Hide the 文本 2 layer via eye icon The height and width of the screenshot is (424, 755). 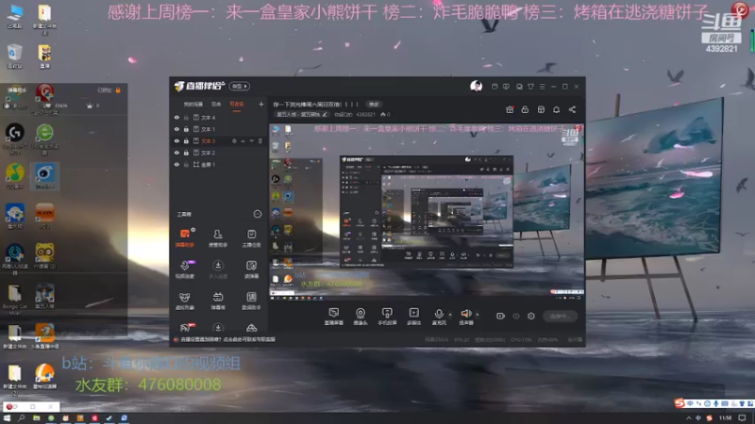[176, 153]
